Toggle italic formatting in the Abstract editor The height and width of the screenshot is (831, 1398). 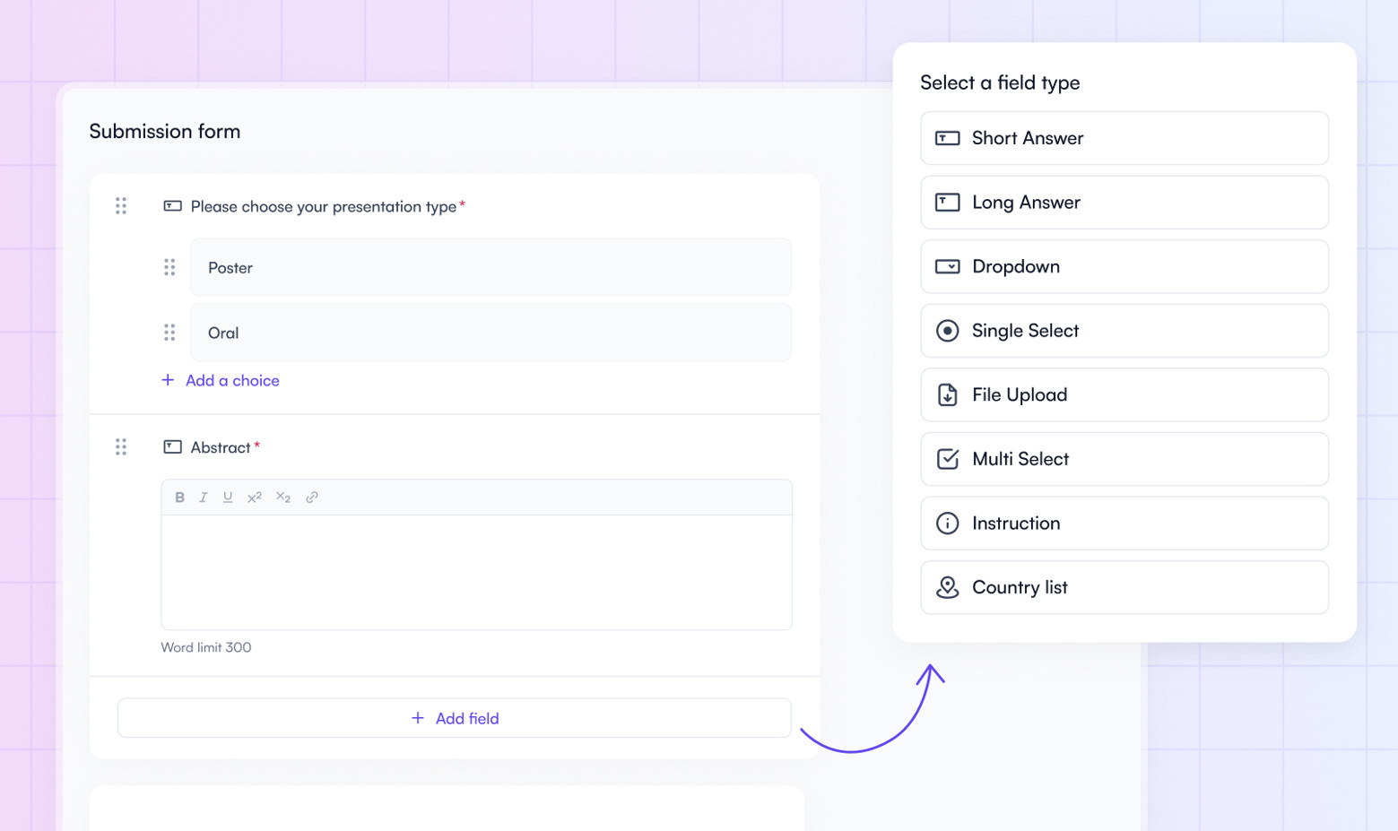click(204, 497)
